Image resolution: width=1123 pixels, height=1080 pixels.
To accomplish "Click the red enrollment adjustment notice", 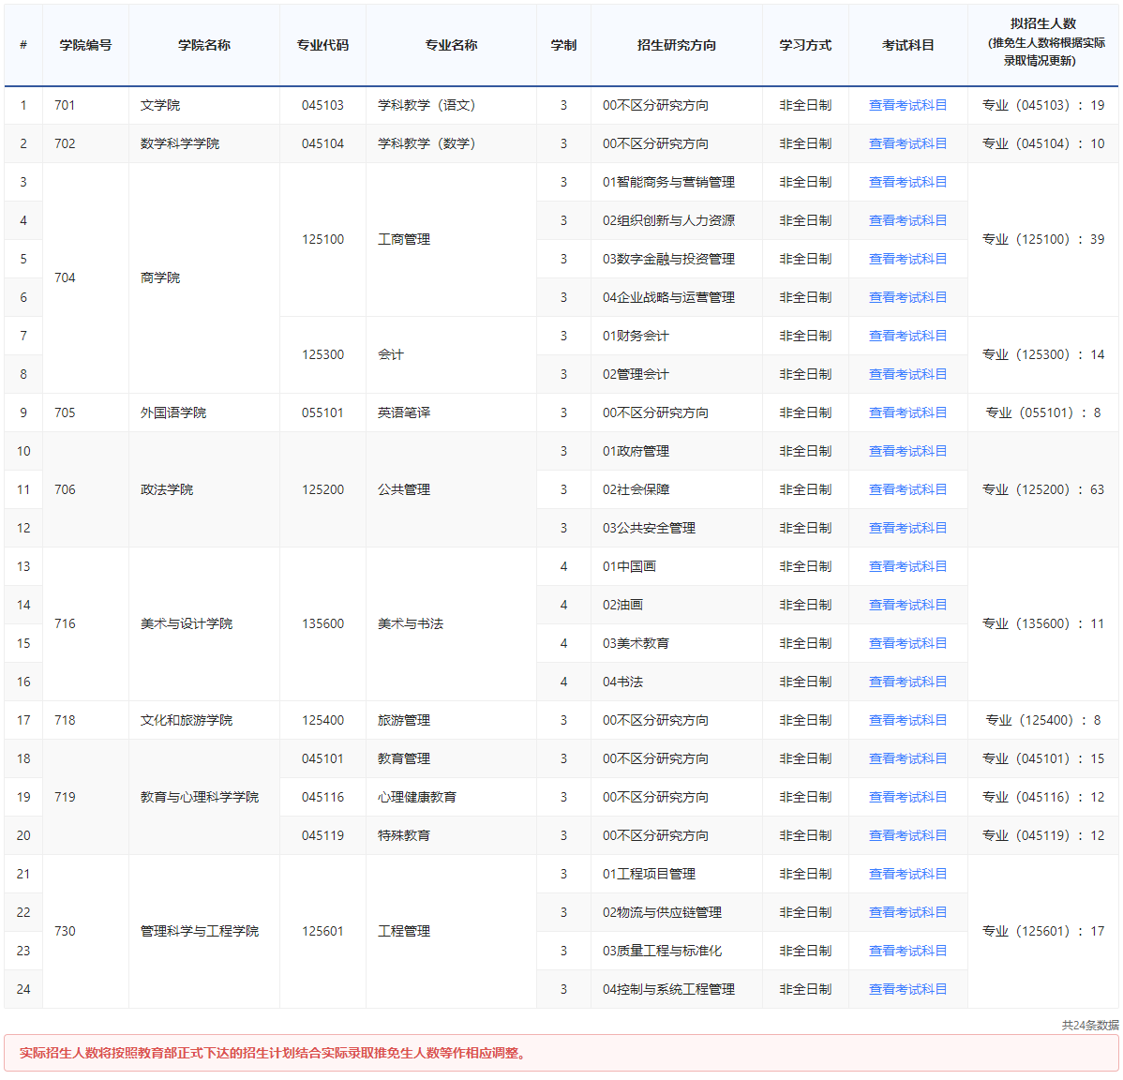I will pos(561,1053).
